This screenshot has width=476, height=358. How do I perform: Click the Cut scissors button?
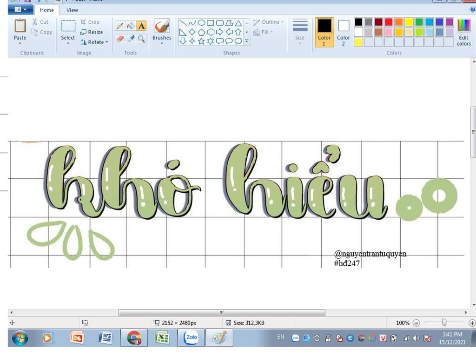click(40, 22)
